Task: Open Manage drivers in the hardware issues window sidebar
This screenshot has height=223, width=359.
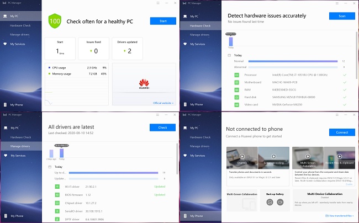Action: pyautogui.click(x=199, y=35)
